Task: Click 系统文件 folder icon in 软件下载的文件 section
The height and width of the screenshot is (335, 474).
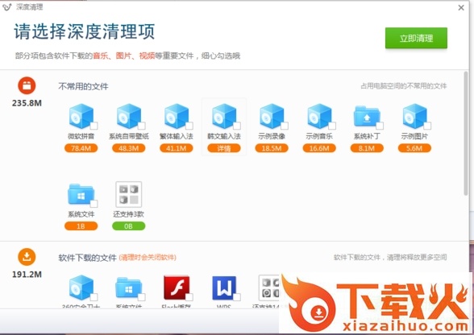Action: pos(129,287)
